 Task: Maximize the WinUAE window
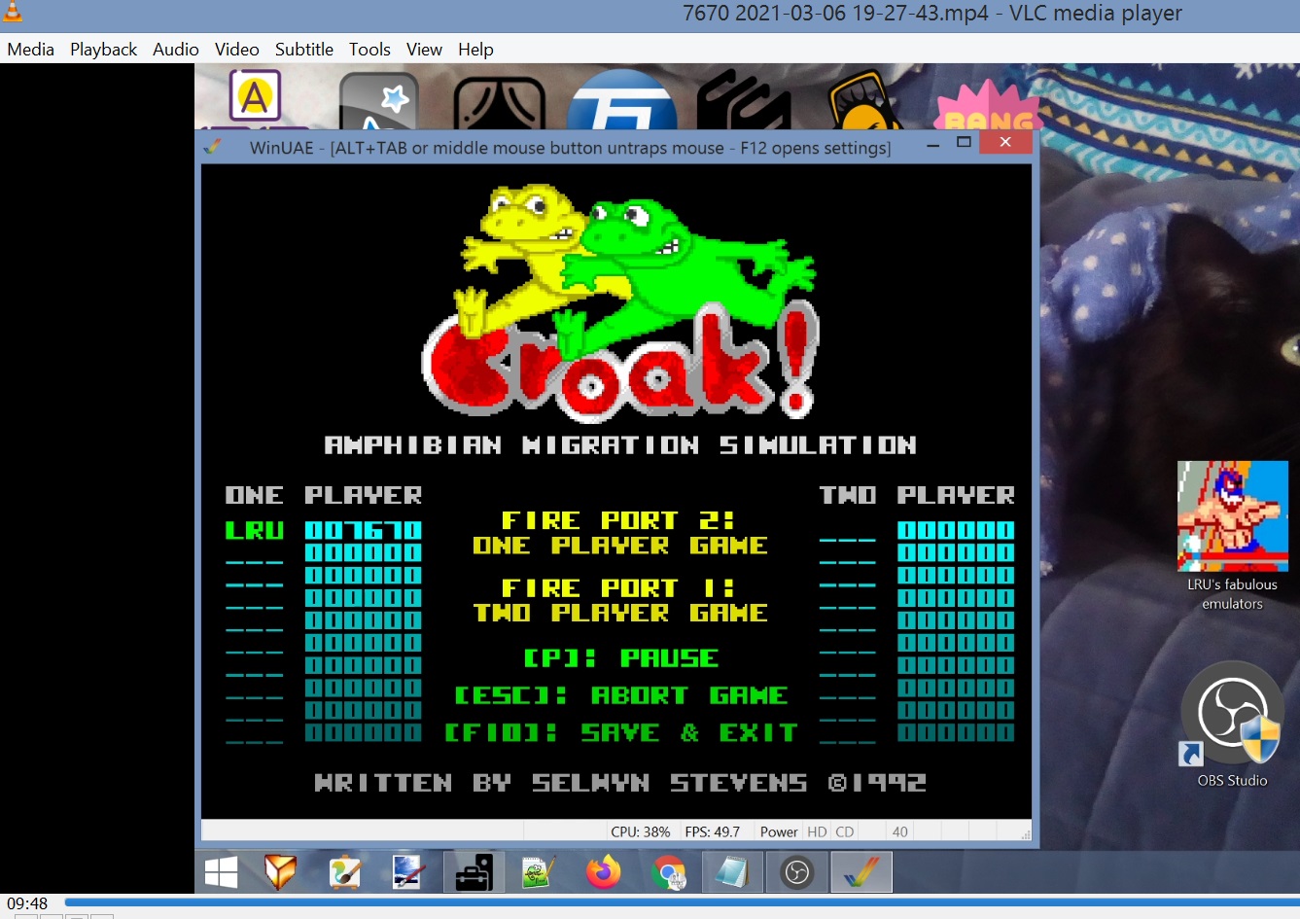point(964,142)
